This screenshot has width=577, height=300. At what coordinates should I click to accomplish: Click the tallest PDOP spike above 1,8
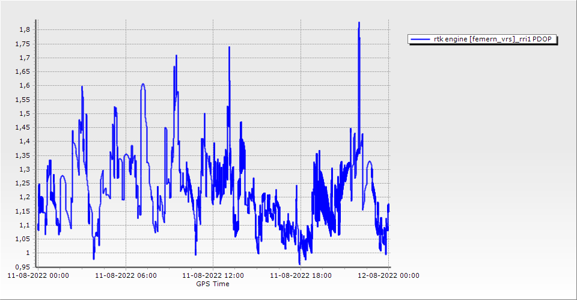point(359,23)
